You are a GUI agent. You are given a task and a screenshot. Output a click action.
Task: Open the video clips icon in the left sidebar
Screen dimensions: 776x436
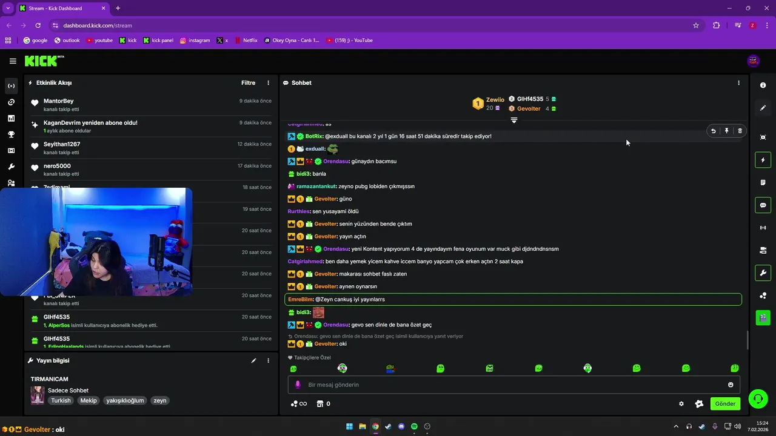click(11, 151)
